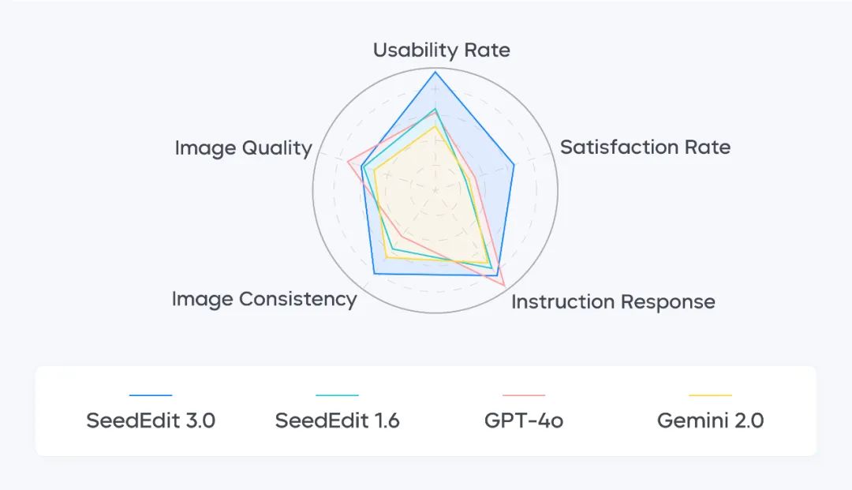
Task: Click the pink GPT-4o legend line
Action: pos(524,395)
